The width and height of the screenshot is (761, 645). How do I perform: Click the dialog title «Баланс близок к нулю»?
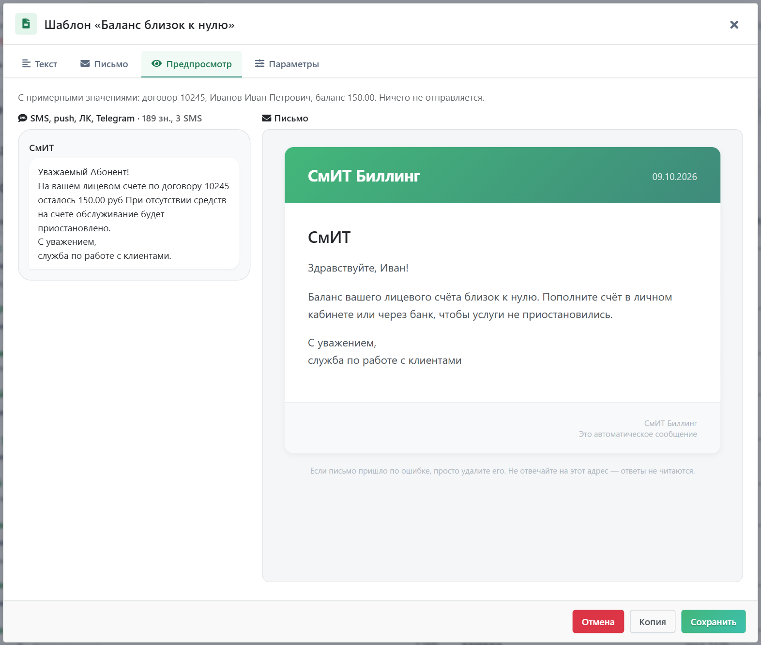(139, 25)
